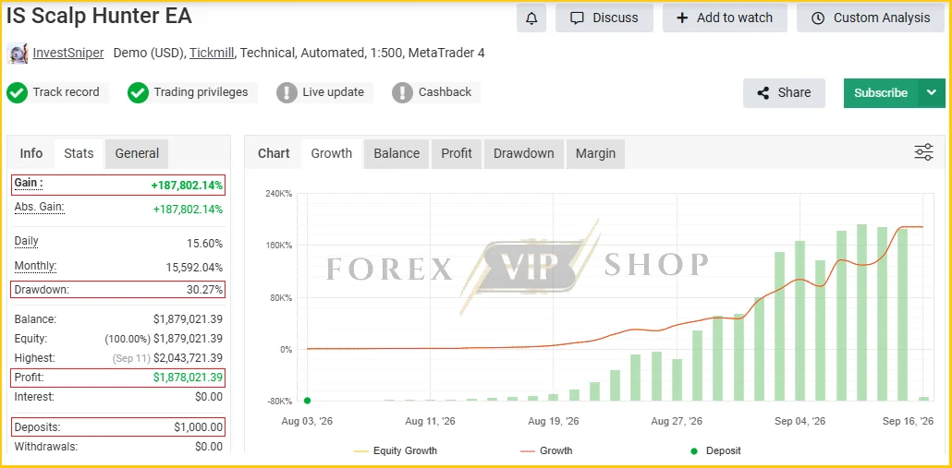Click the Track record label text
Screen dimensions: 952x468
67,92
